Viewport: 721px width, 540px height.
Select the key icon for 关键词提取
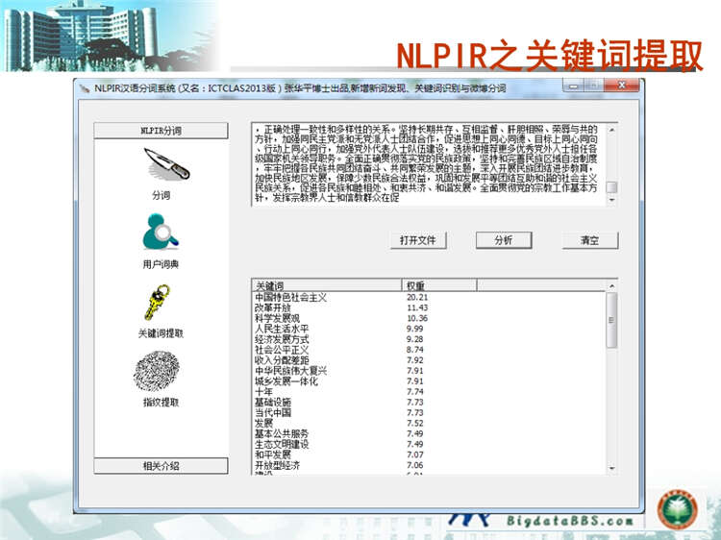161,302
